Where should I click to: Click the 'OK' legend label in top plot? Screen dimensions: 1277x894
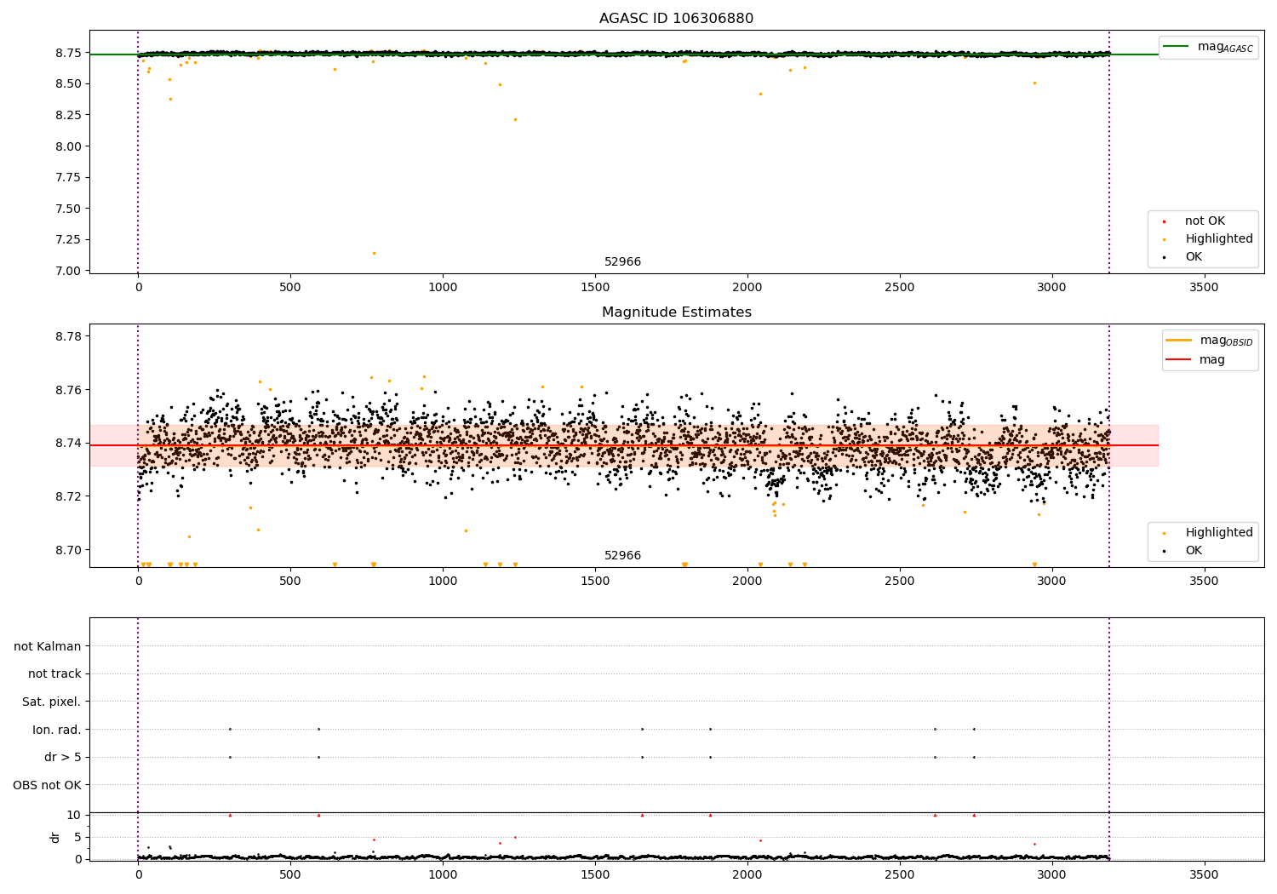pyautogui.click(x=1194, y=257)
